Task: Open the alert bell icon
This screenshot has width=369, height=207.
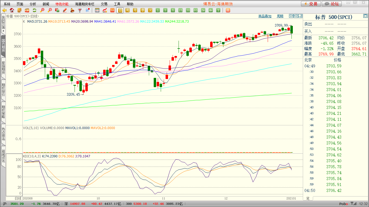Action: pyautogui.click(x=72, y=11)
